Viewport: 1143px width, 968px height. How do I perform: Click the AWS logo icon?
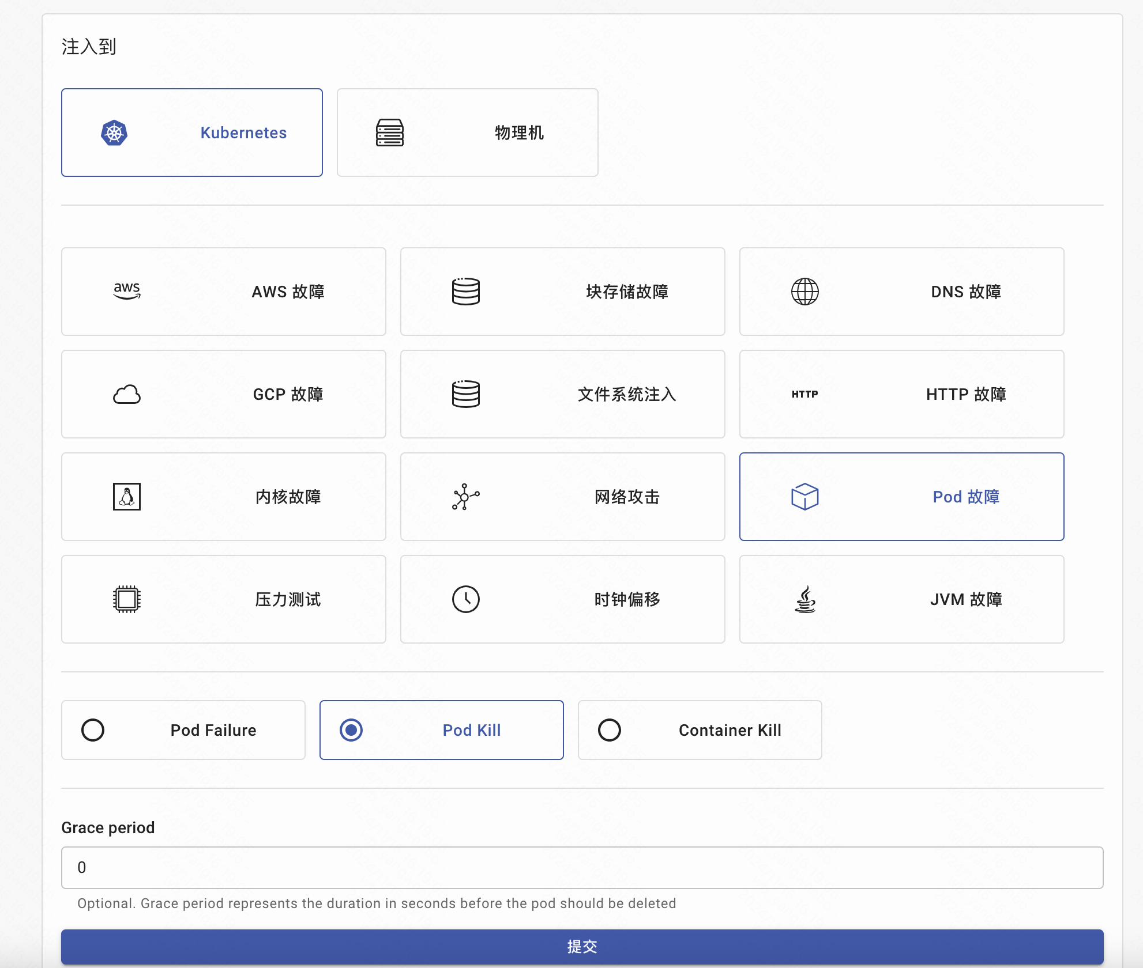127,291
